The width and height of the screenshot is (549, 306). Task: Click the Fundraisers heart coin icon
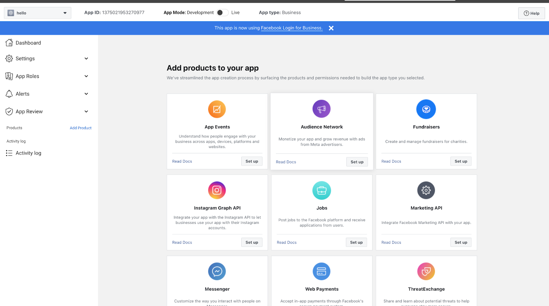point(426,109)
